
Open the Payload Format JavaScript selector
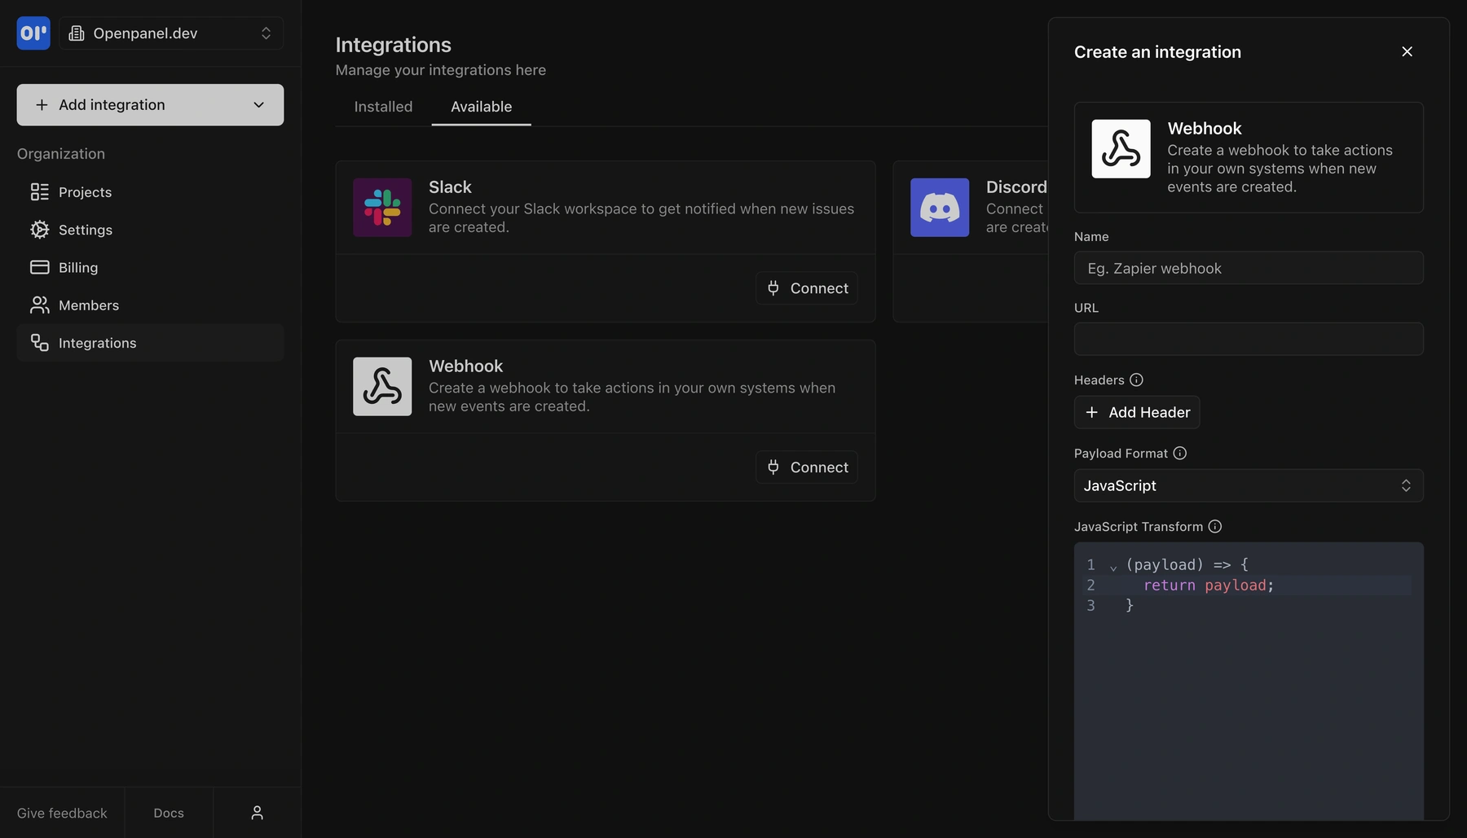click(x=1248, y=485)
